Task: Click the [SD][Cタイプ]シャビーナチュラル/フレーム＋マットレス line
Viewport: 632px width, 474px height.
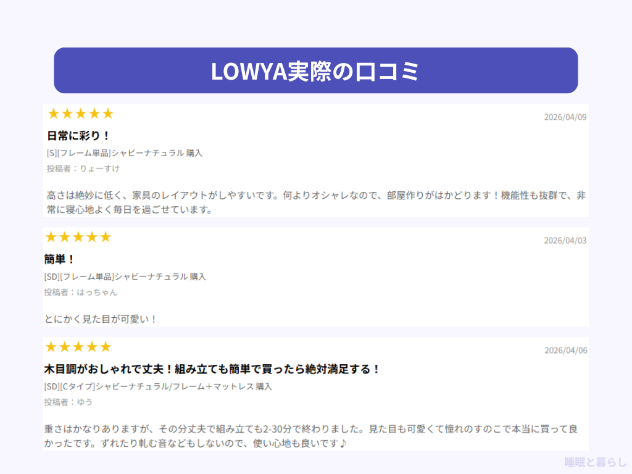Action: pyautogui.click(x=158, y=386)
